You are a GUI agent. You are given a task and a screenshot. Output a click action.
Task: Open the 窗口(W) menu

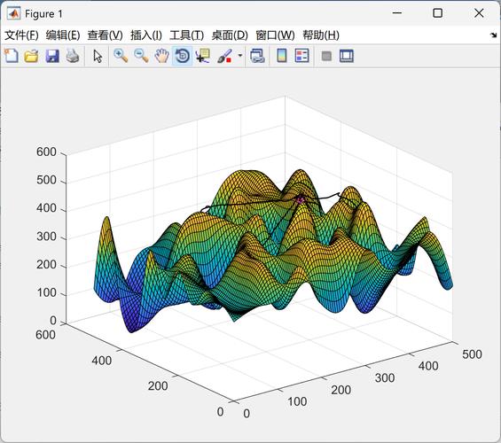click(x=275, y=35)
